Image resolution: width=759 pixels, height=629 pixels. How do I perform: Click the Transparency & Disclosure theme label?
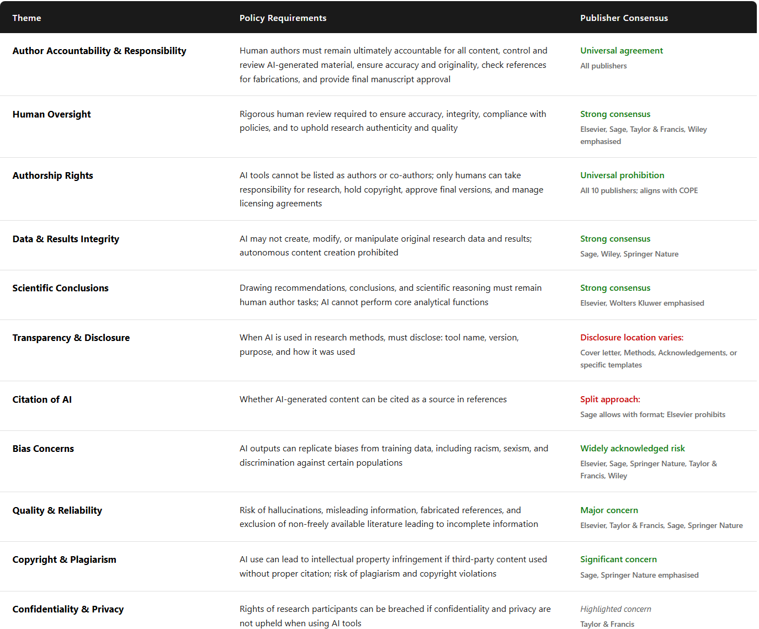pos(71,338)
